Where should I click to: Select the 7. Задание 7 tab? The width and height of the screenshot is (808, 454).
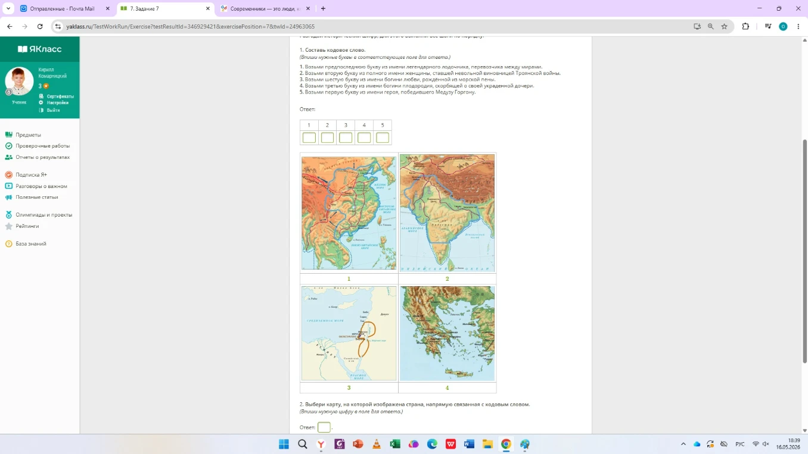click(166, 9)
